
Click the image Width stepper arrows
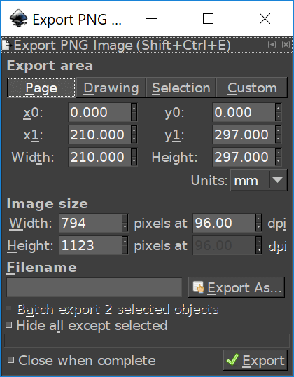pyautogui.click(x=125, y=223)
